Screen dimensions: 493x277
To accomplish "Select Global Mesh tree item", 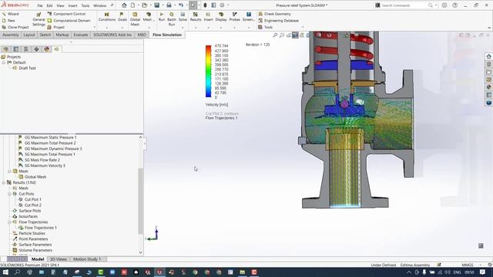I will pos(35,177).
